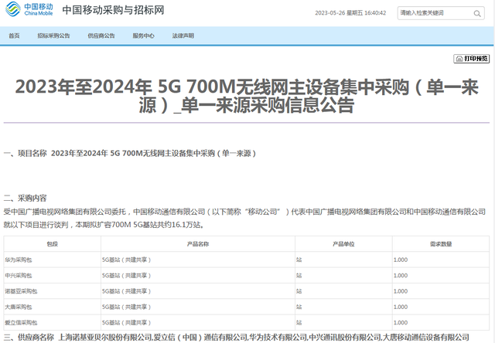This screenshot has width=495, height=343.
Task: Click the 中兴采购包 cell
Action: (53, 276)
